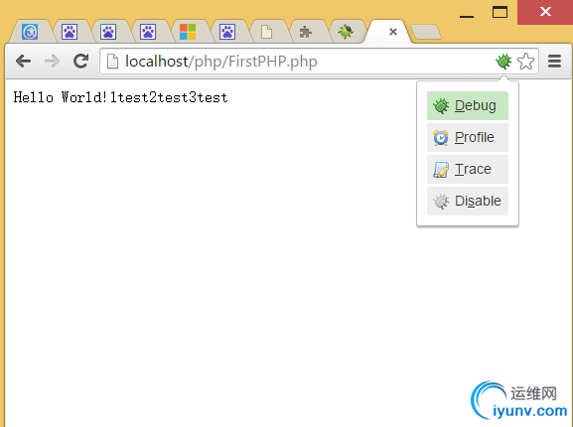Select Debug in the Xdebug popup
This screenshot has height=427, width=573.
pos(468,105)
